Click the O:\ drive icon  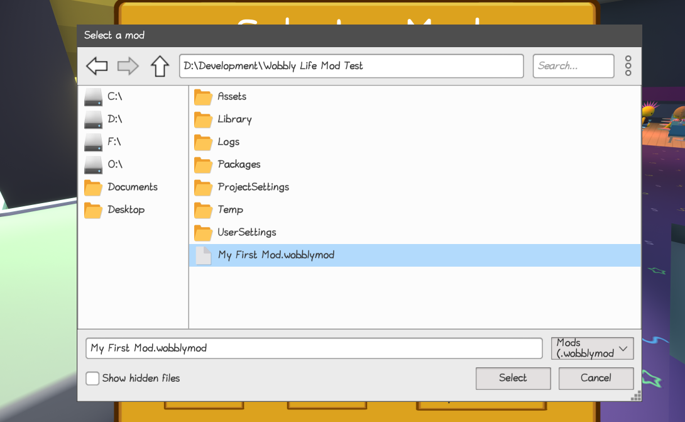(93, 165)
